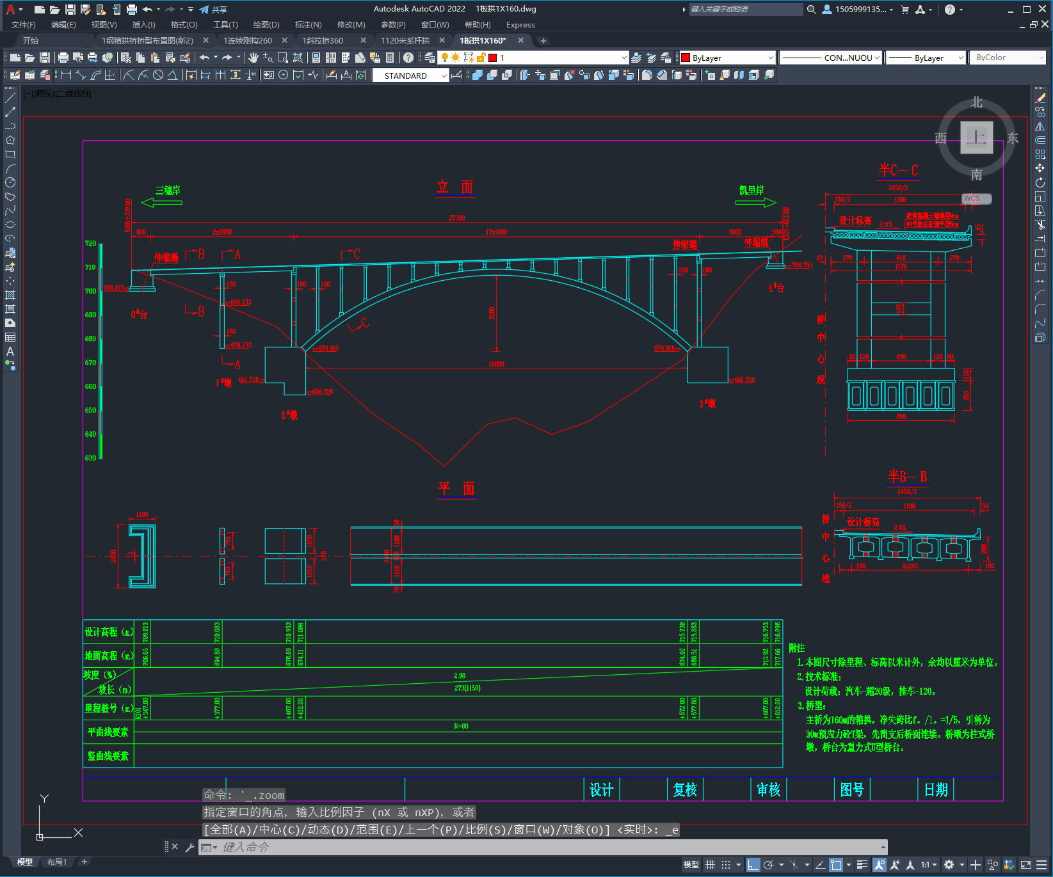The image size is (1053, 877).
Task: Open the Express menu
Action: coord(520,25)
